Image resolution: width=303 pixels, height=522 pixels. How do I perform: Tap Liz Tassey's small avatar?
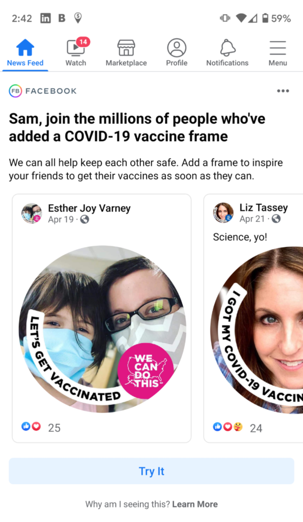click(223, 213)
